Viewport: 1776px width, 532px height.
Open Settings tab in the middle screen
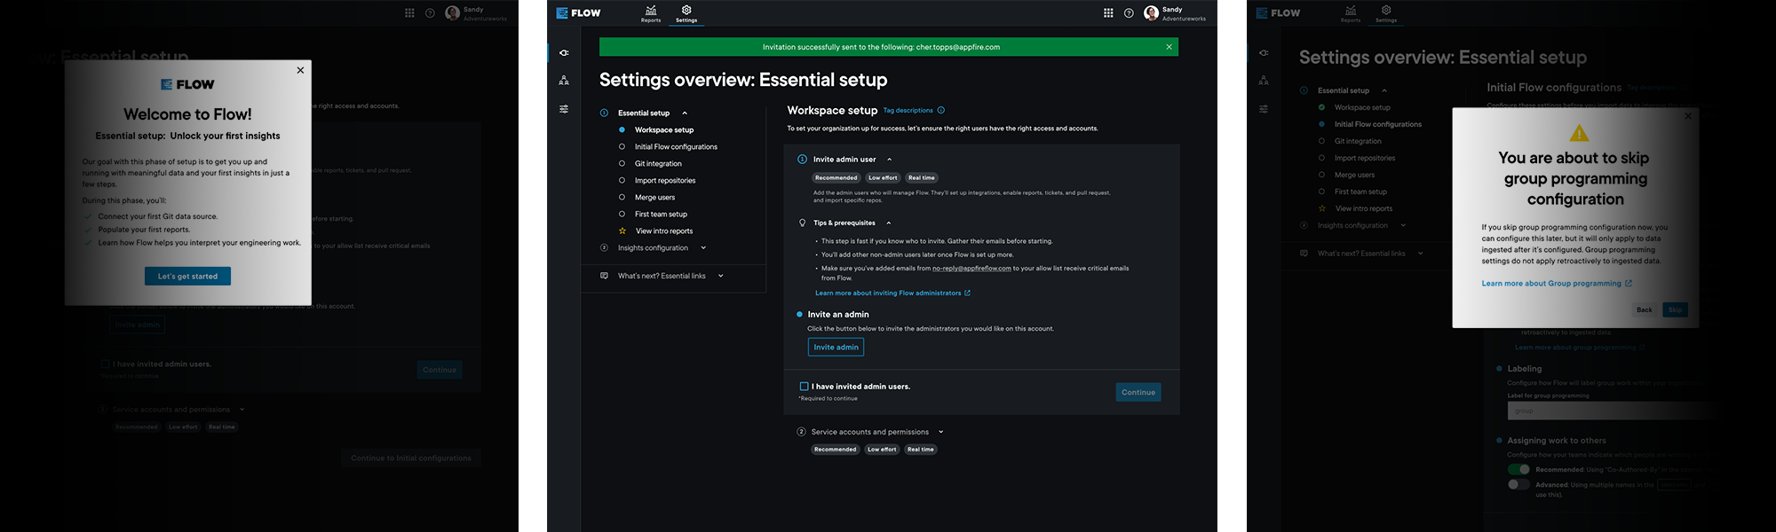686,13
